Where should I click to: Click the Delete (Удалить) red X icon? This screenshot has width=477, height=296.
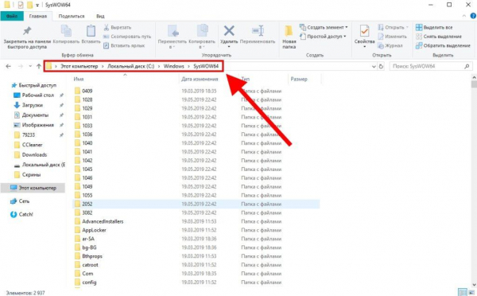tap(229, 31)
